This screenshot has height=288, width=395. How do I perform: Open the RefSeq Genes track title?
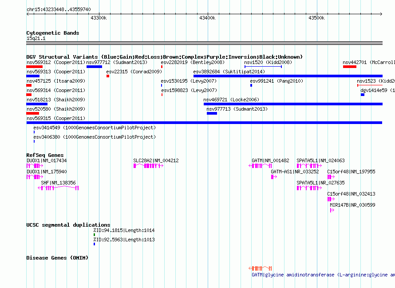45,155
